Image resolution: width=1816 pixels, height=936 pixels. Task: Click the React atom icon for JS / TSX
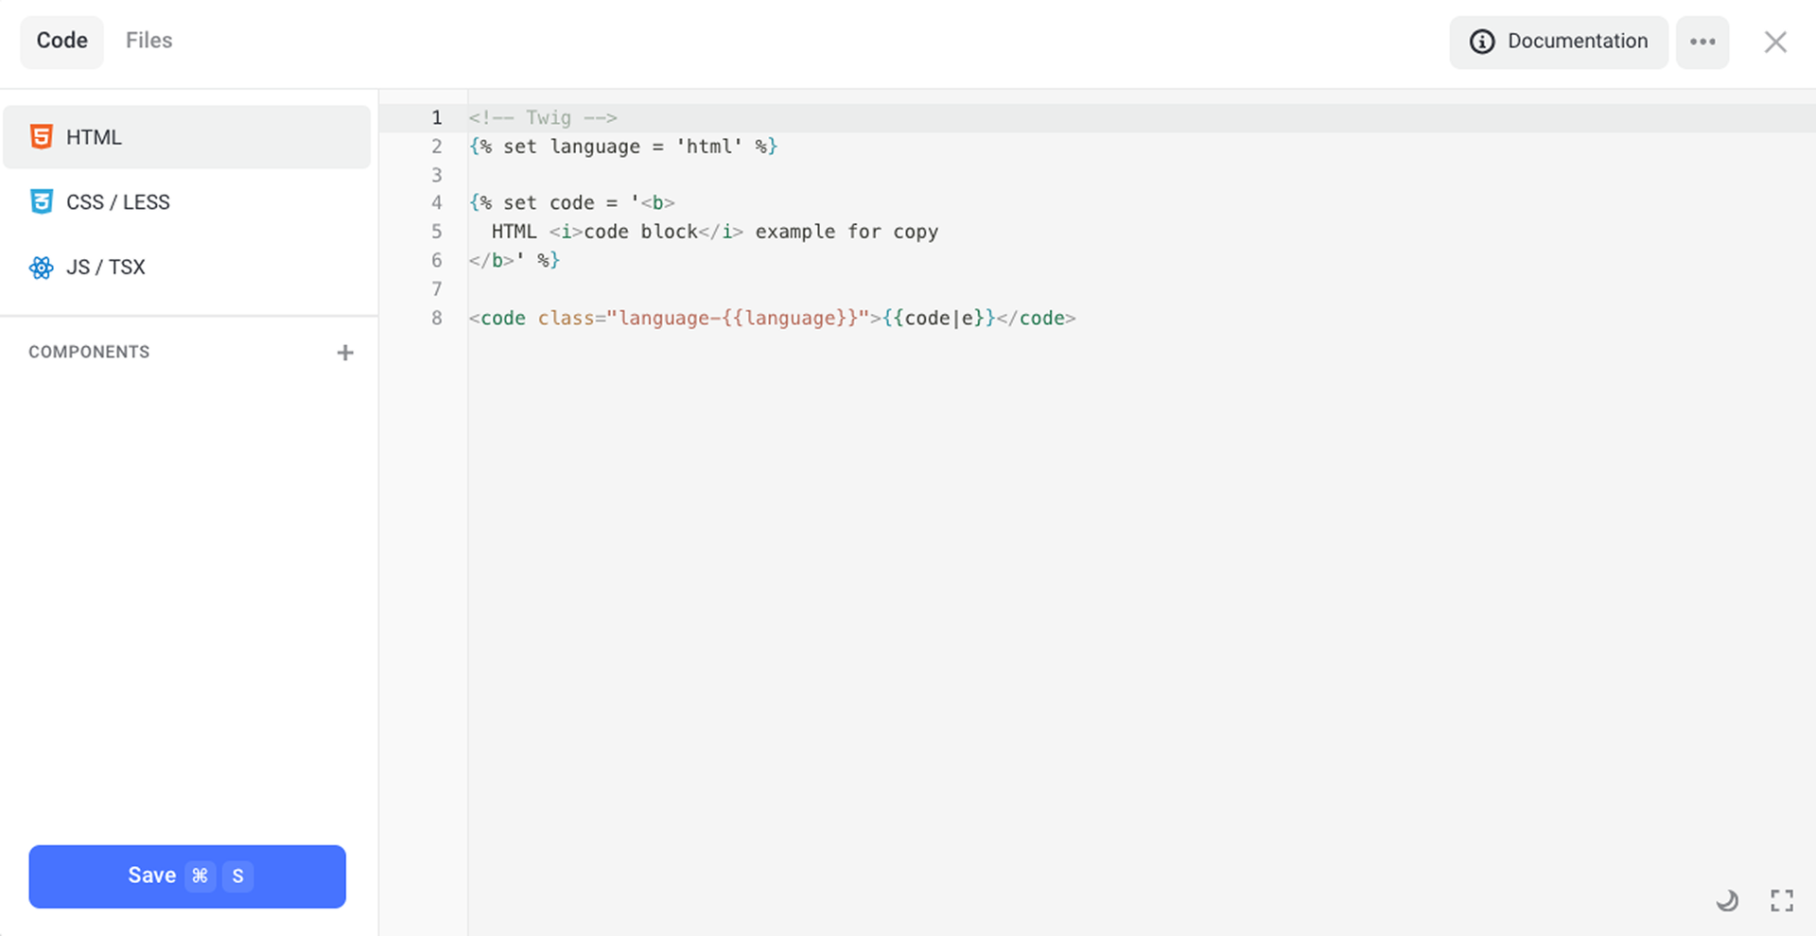click(41, 268)
